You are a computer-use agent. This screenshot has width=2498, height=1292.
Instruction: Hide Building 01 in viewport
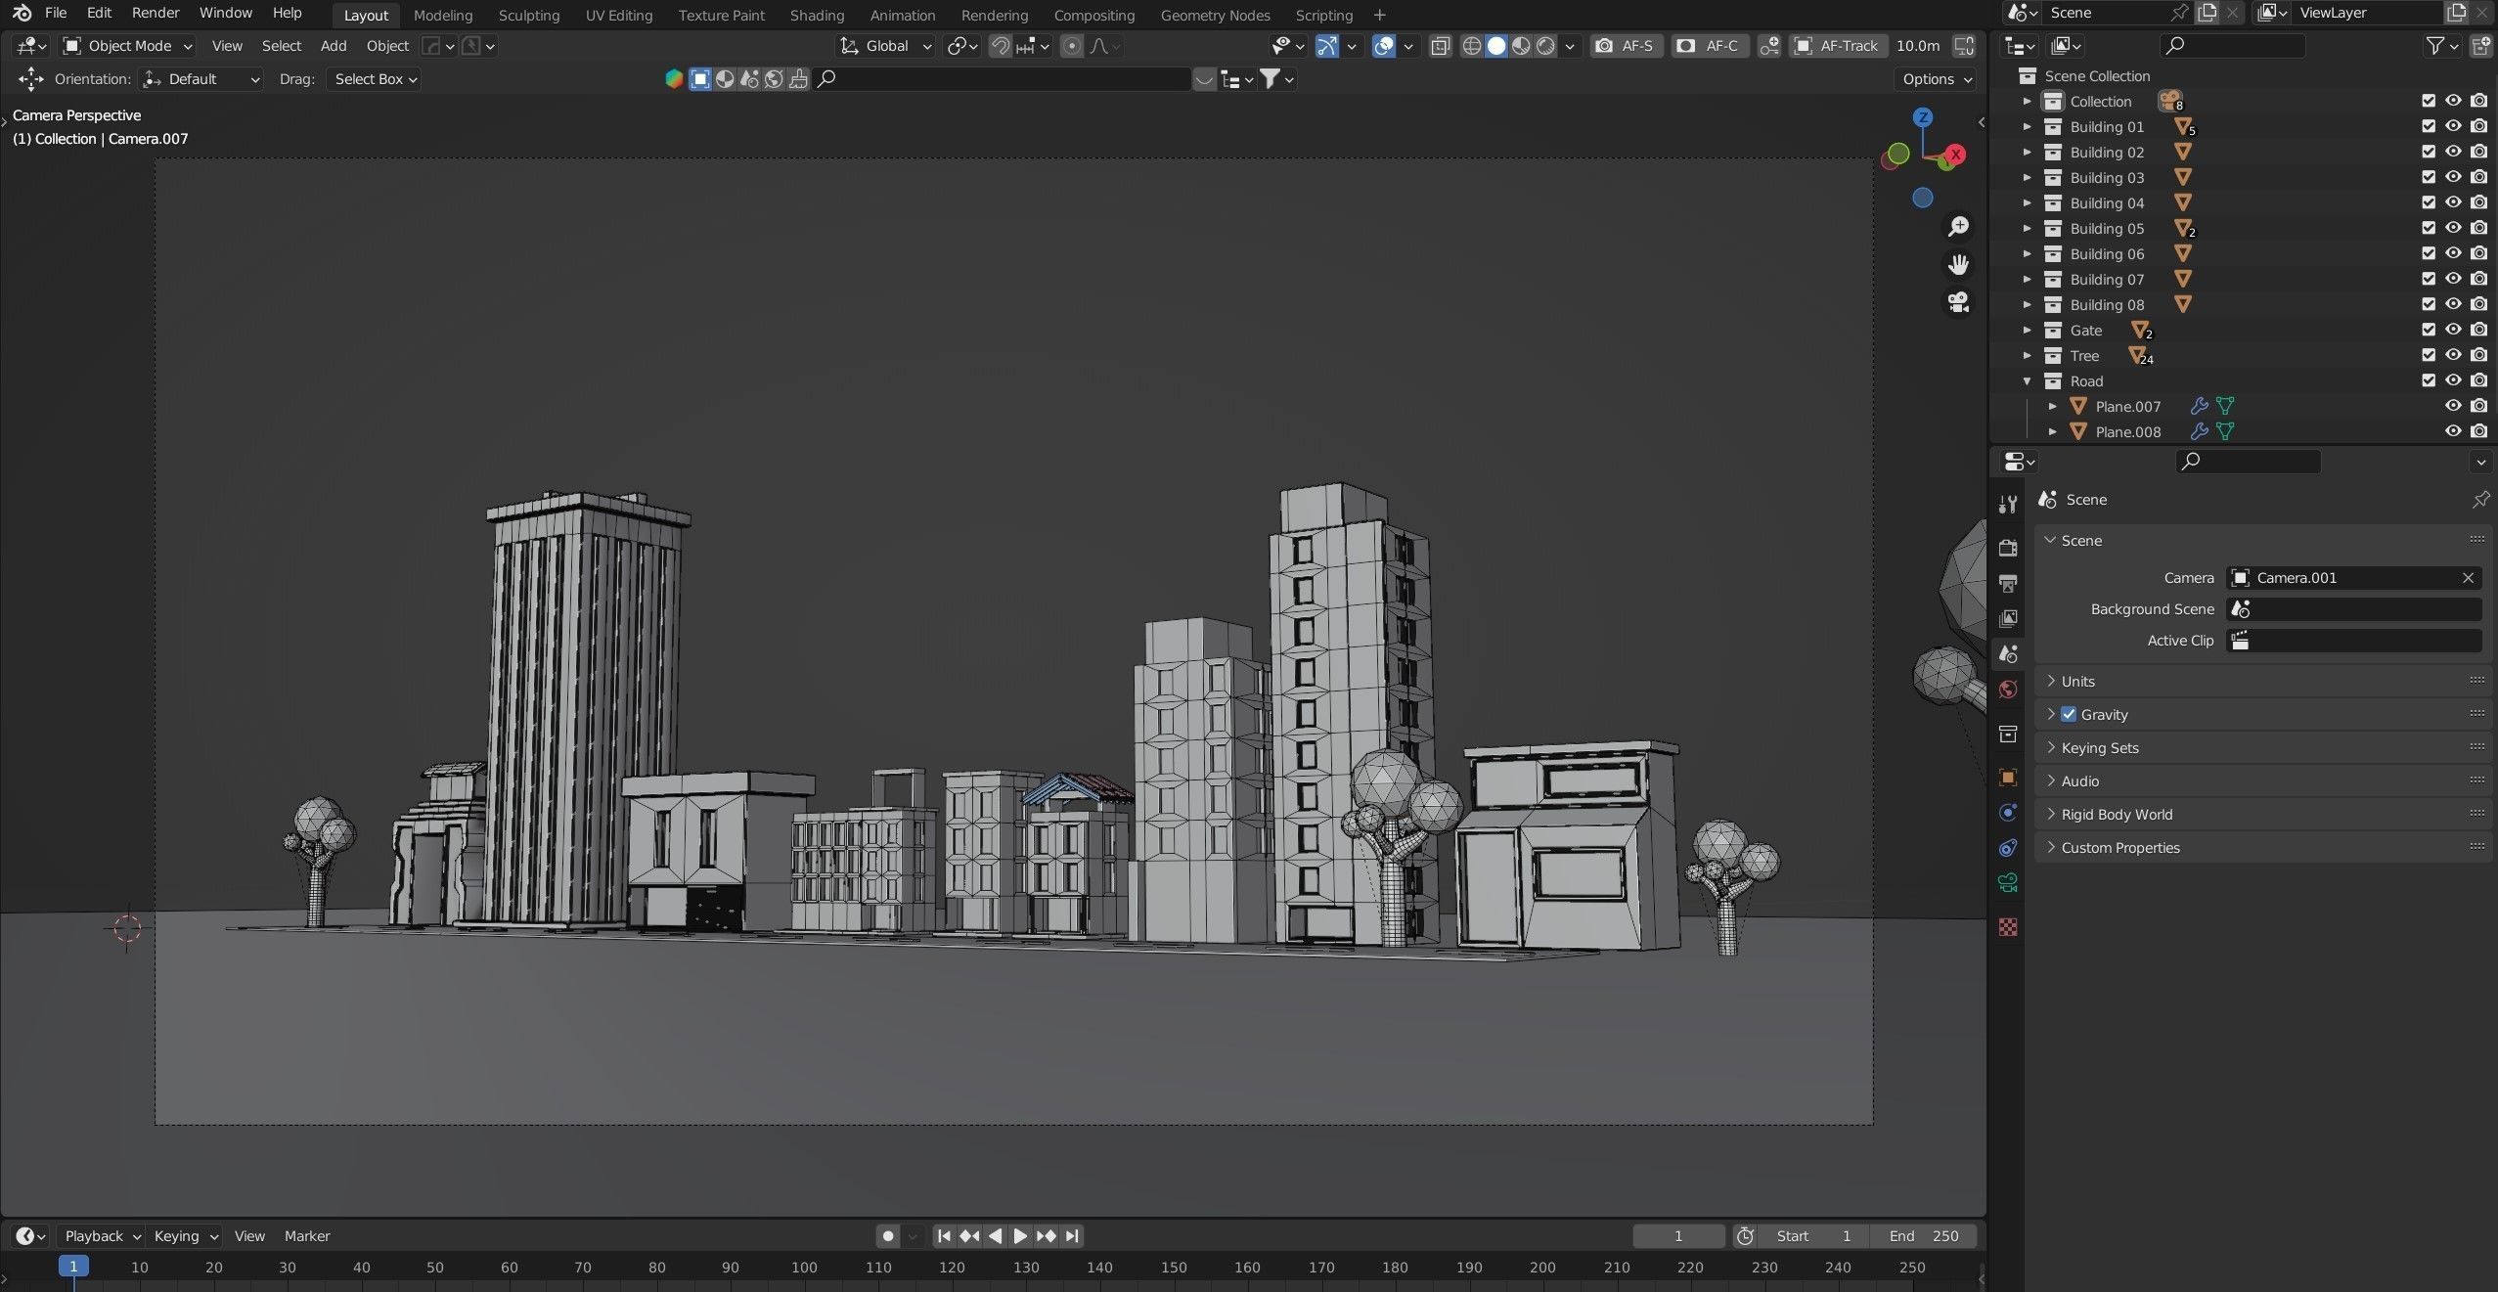tap(2453, 127)
